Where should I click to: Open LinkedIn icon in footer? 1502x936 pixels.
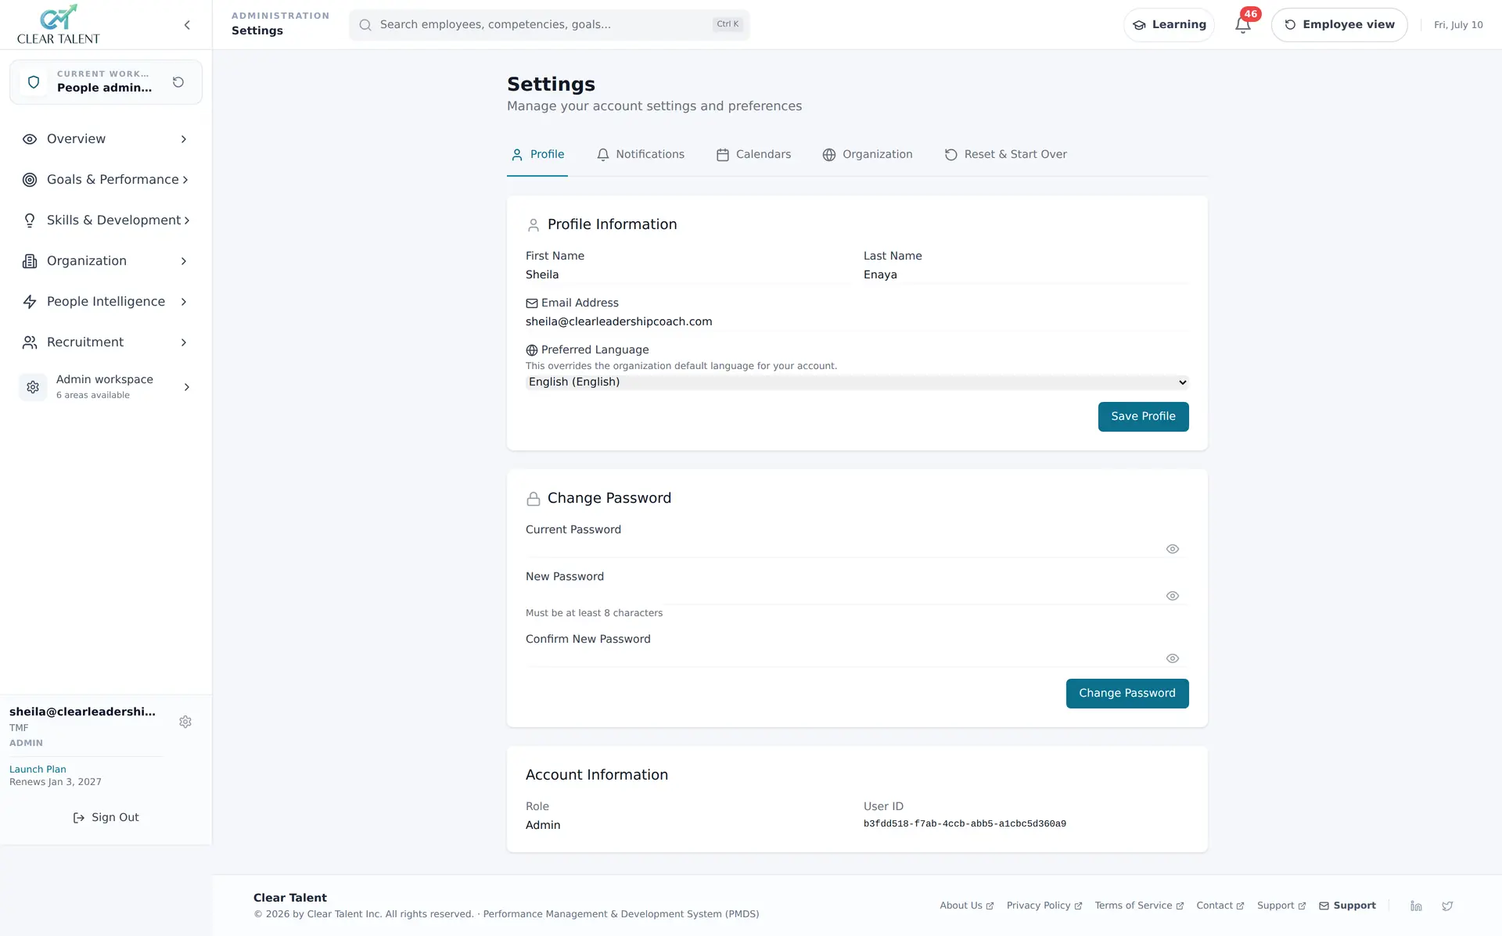pos(1416,906)
